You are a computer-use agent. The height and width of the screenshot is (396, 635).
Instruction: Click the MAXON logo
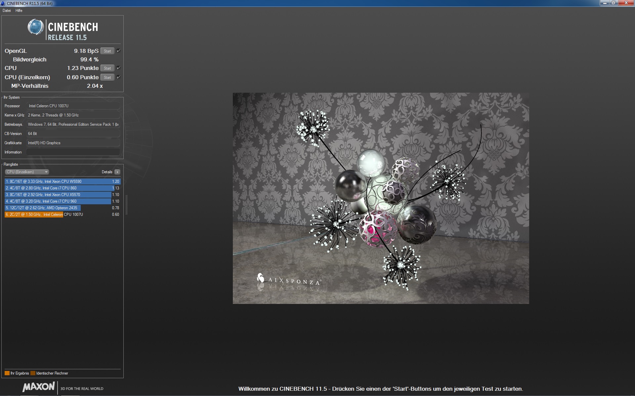(x=39, y=387)
